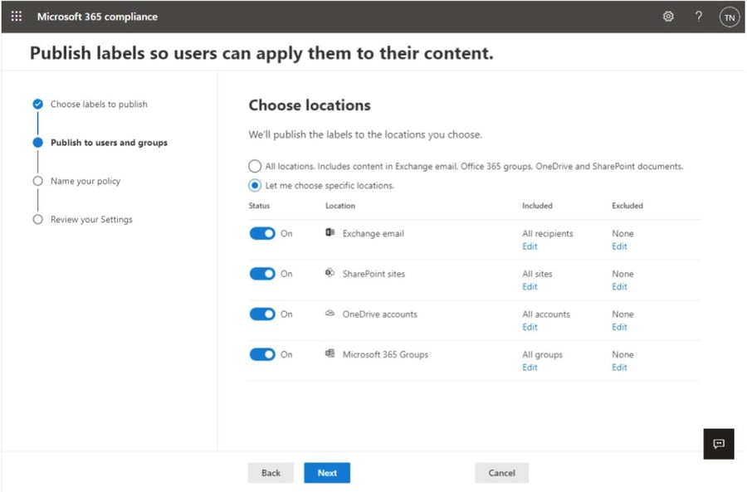Click the TN account avatar
The width and height of the screenshot is (747, 492).
[728, 16]
